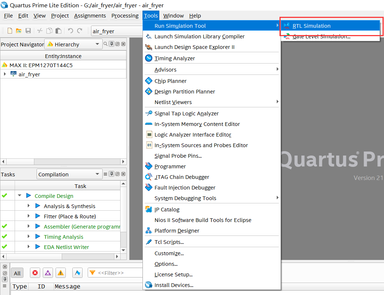Choose Gate Level Simulation submenu entry
This screenshot has width=384, height=295.
[x=330, y=37]
